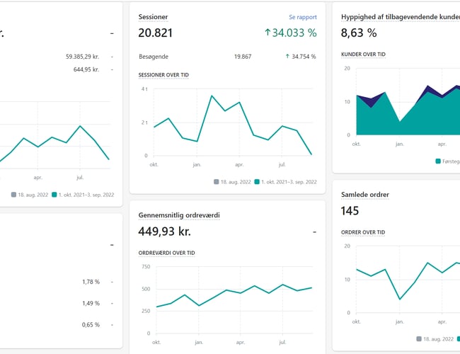Click teal legend swatch under Sessioner chart
This screenshot has width=460, height=354.
(257, 181)
